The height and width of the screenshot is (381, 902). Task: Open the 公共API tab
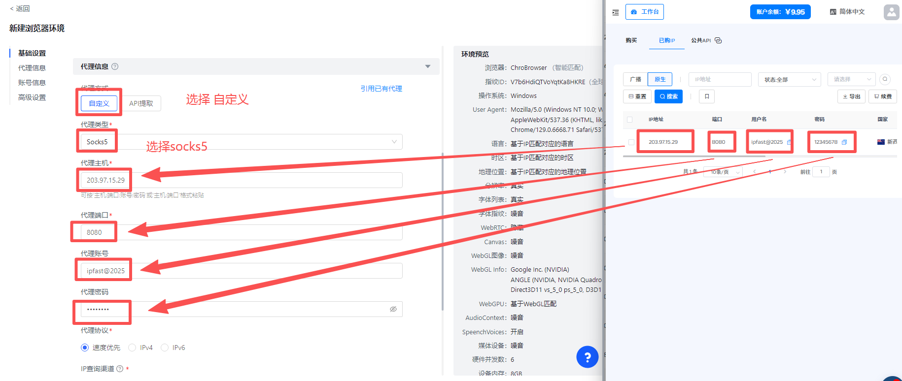701,40
